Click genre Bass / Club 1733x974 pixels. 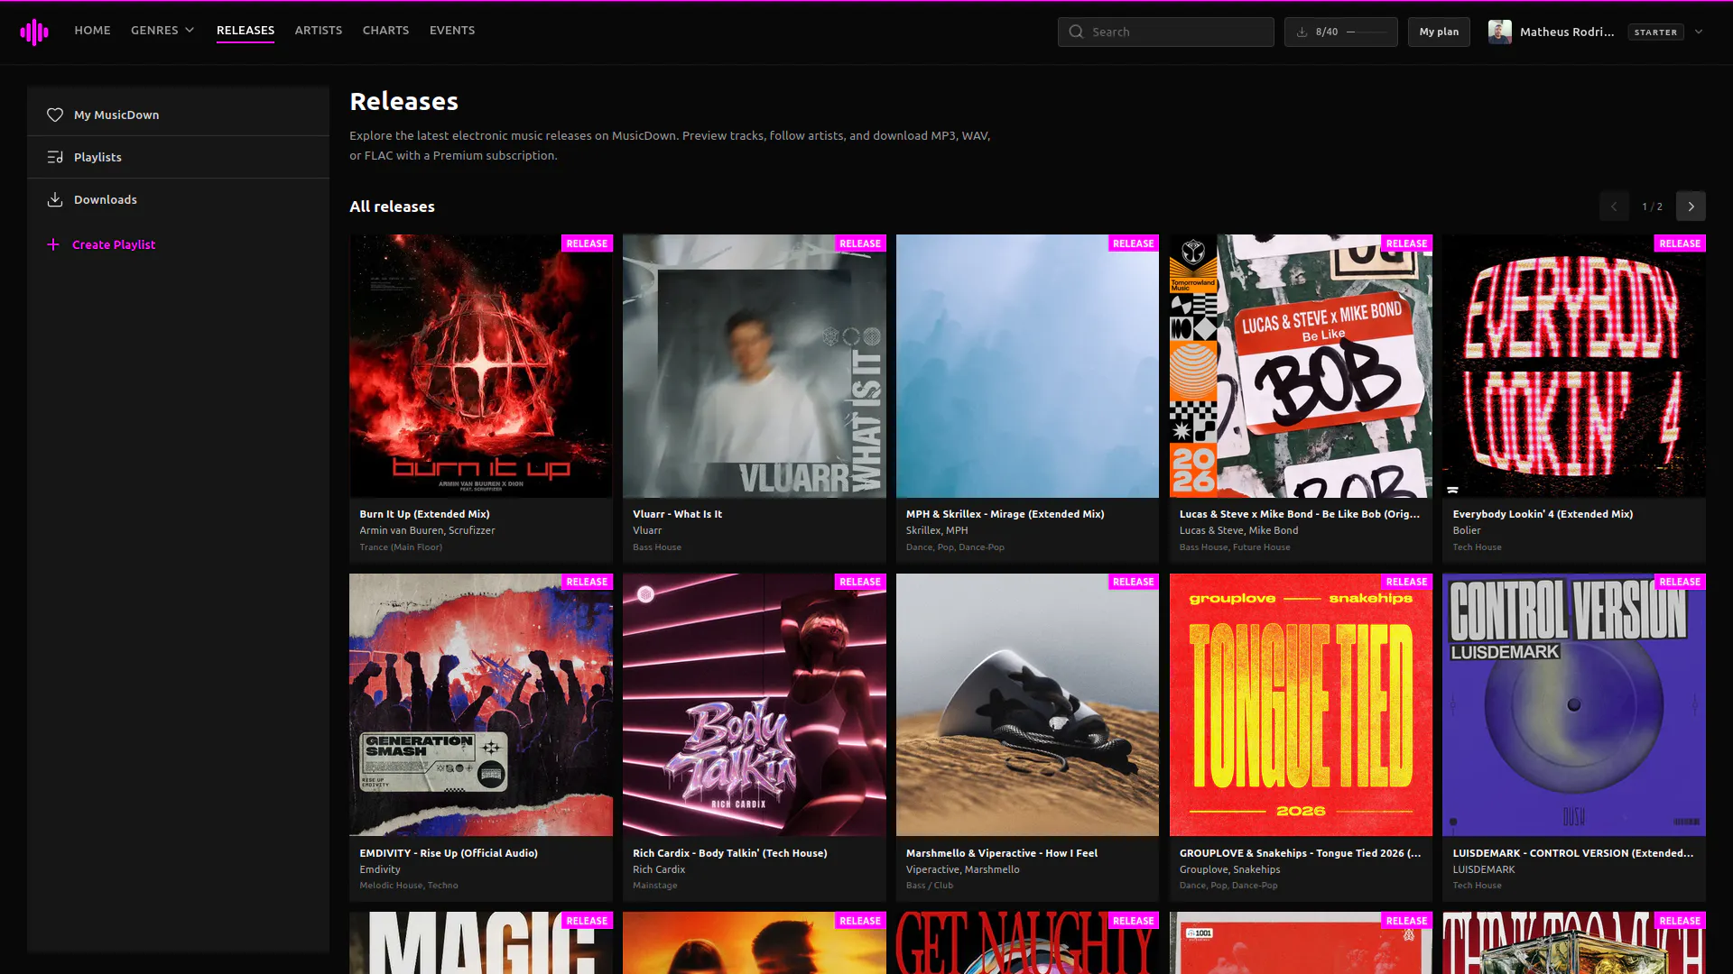[930, 886]
